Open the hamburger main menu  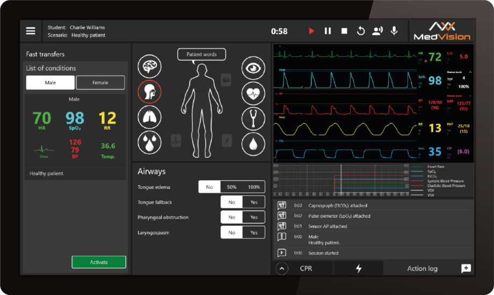[x=31, y=31]
